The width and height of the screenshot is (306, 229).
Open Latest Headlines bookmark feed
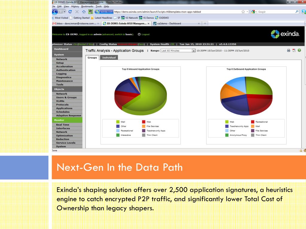click(x=102, y=18)
